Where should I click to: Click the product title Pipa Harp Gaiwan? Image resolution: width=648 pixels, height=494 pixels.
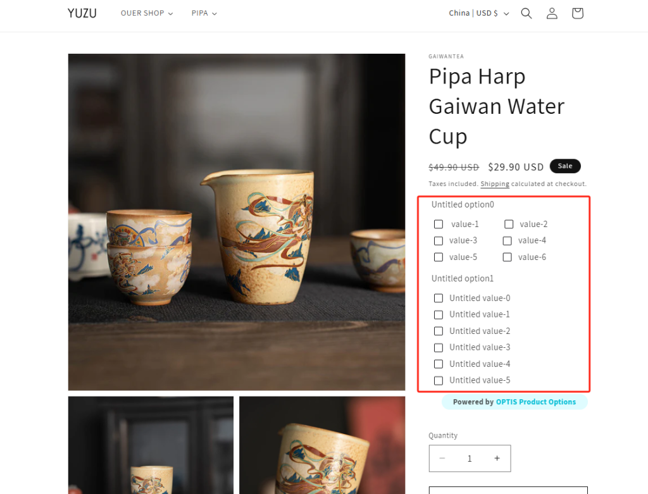click(496, 106)
